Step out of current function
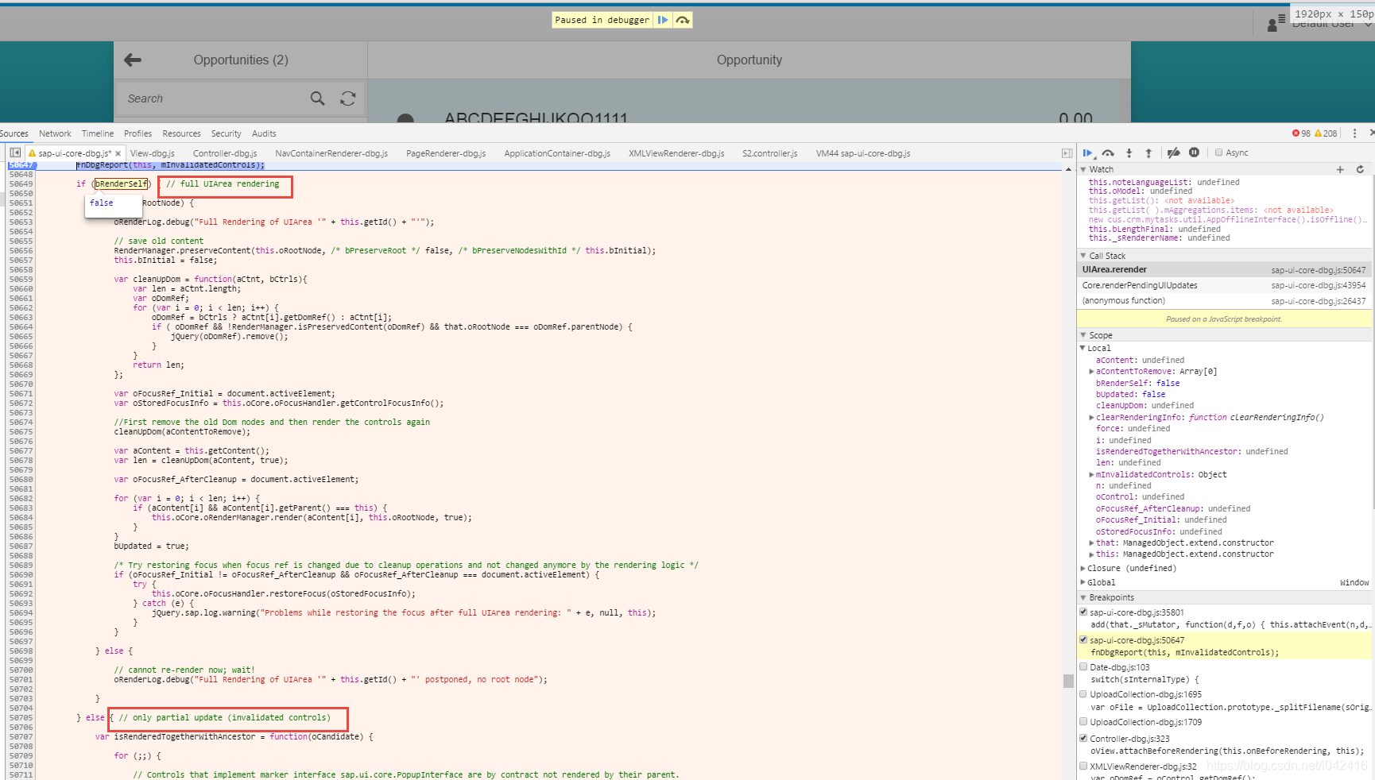This screenshot has width=1375, height=780. [1148, 153]
